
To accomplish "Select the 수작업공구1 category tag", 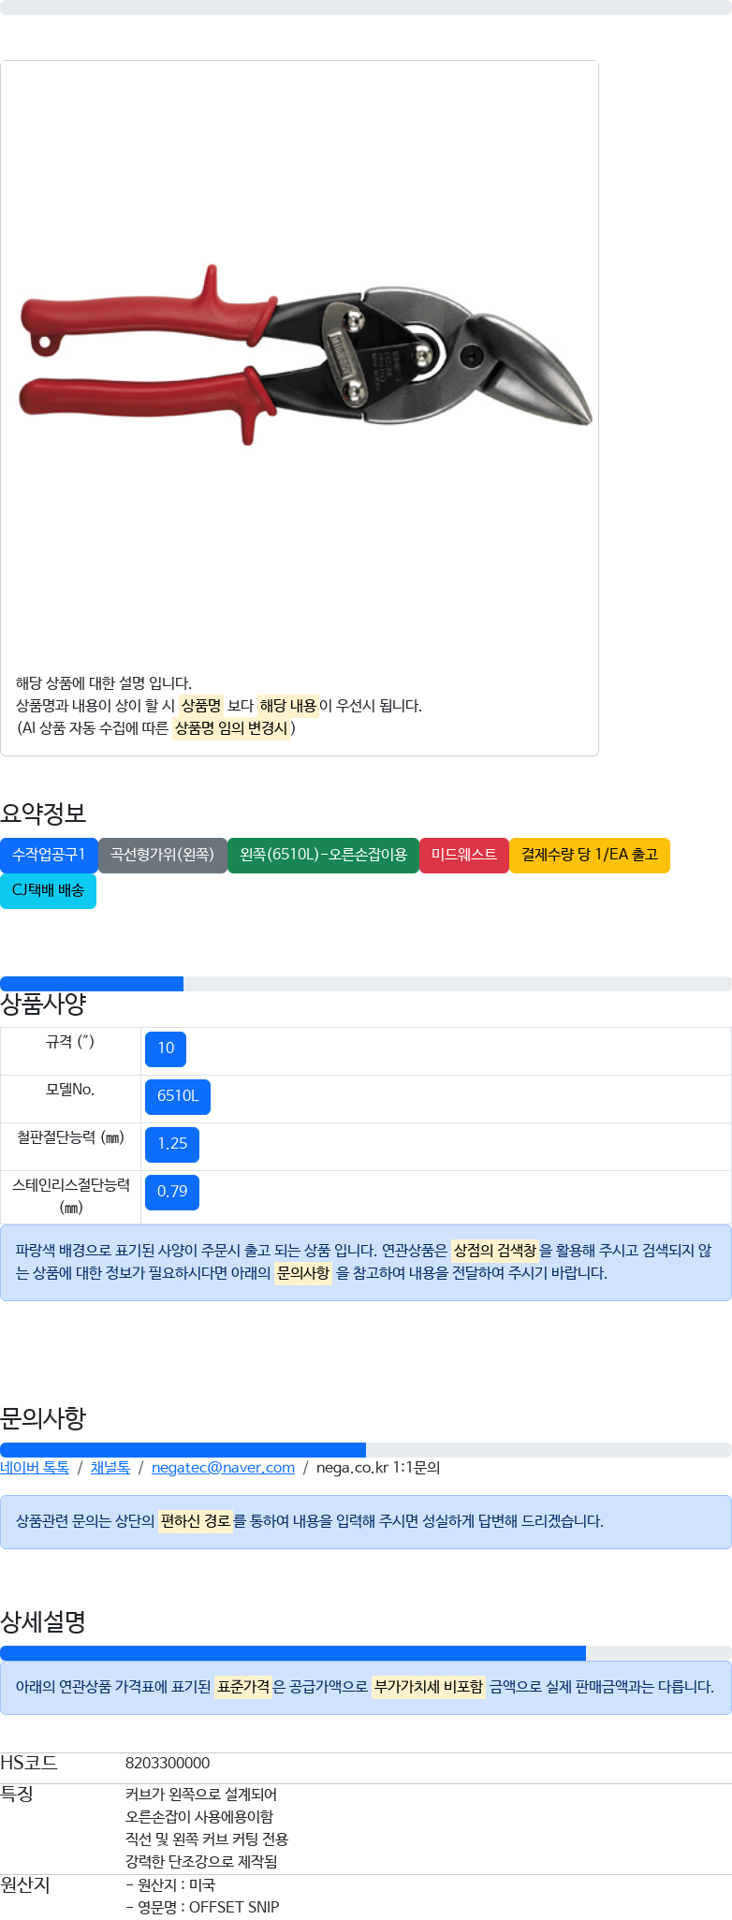I will point(49,855).
